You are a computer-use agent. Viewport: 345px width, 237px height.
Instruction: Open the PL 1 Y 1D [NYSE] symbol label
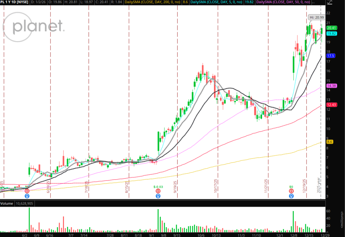[x=14, y=2]
